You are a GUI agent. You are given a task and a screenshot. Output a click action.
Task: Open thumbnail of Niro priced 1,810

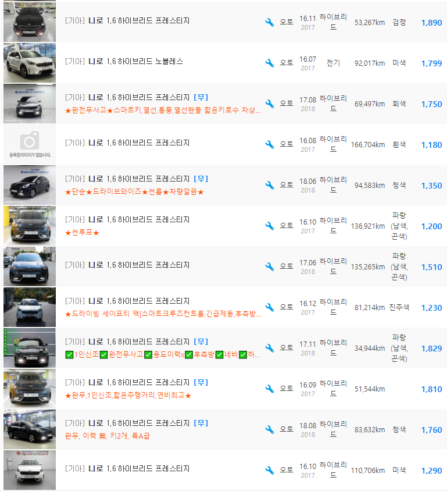tap(30, 389)
